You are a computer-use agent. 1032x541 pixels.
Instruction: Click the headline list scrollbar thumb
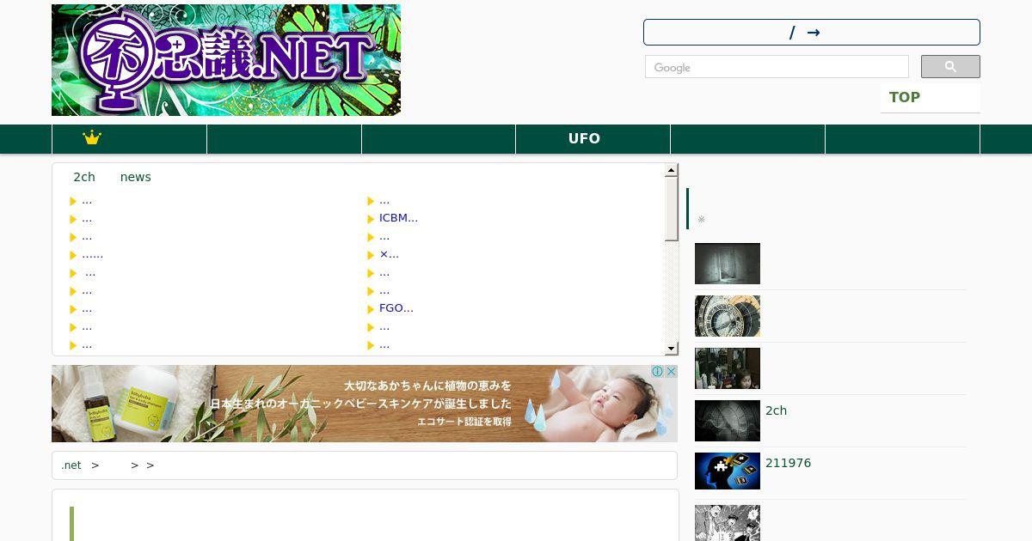[672, 210]
